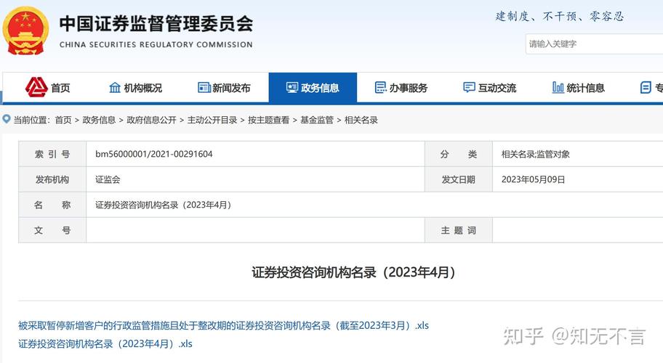
Task: Click the 中国证券监督管理委员会 site title
Action: pyautogui.click(x=156, y=24)
